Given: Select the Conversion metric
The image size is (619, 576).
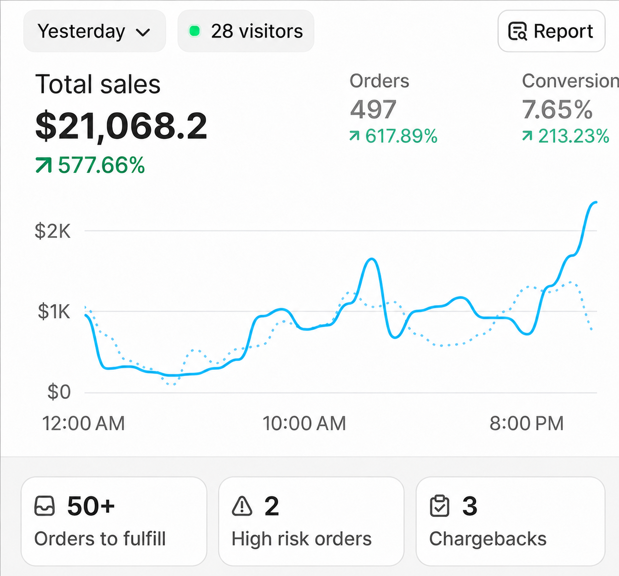Looking at the screenshot, I should (x=570, y=81).
